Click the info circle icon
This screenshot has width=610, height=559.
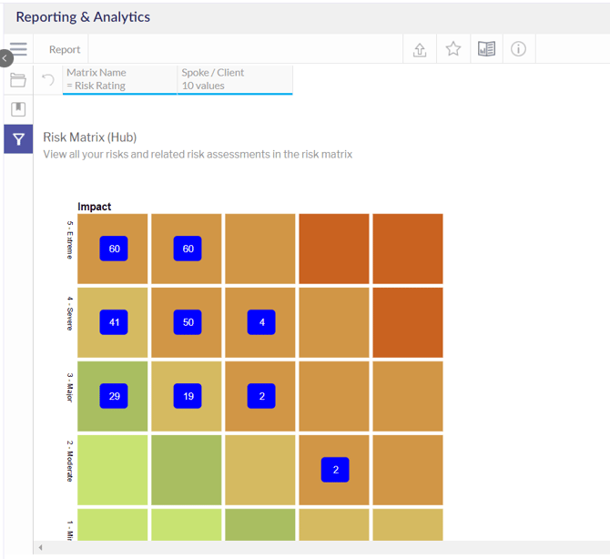tap(519, 50)
